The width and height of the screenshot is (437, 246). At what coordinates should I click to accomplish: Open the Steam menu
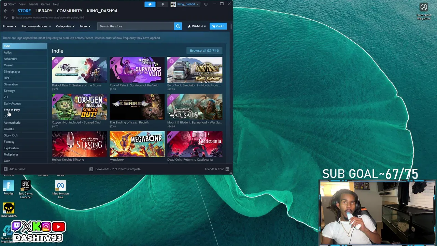(x=10, y=4)
